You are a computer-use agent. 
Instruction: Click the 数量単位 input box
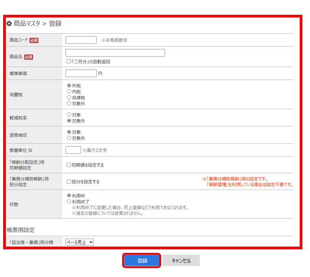pos(73,150)
